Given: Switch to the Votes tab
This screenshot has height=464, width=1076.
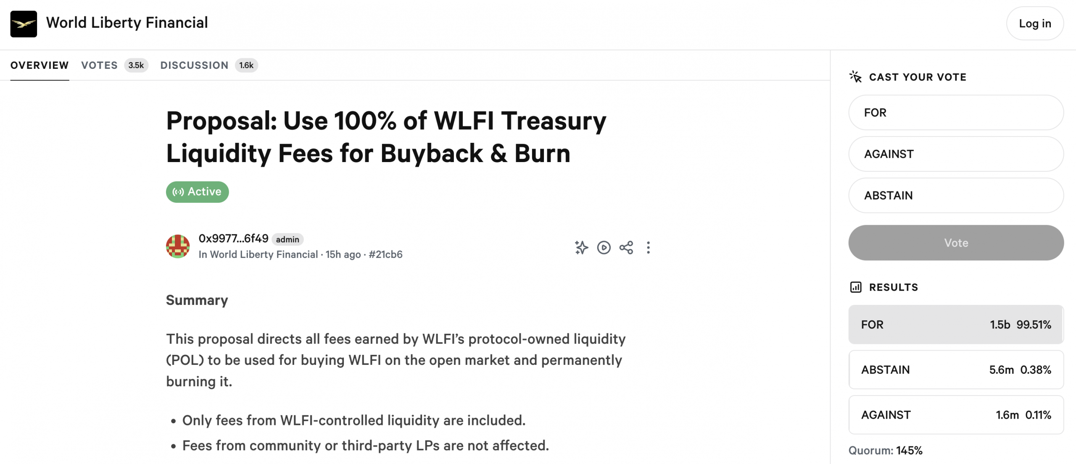Looking at the screenshot, I should click(x=100, y=66).
